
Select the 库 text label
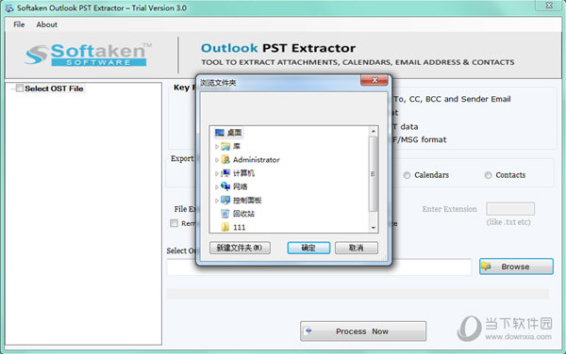pos(237,146)
